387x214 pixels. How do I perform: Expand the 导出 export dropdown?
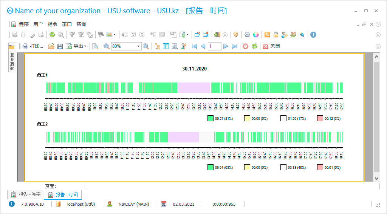pyautogui.click(x=85, y=46)
